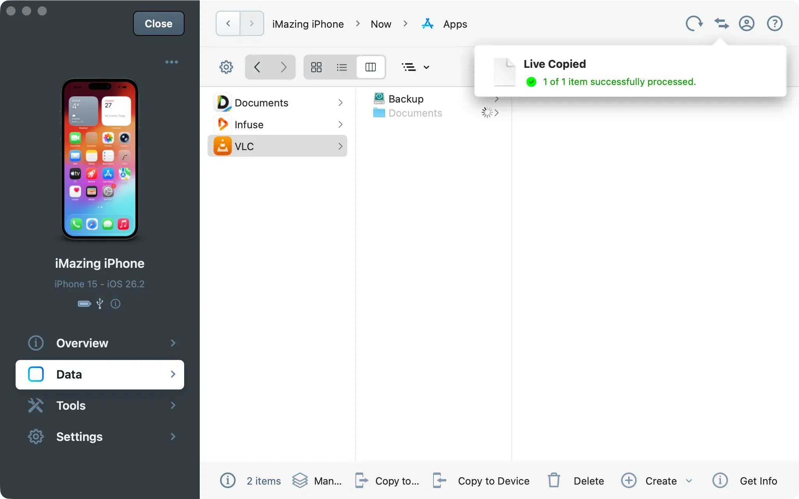Switch to column view
The height and width of the screenshot is (499, 799).
[370, 67]
